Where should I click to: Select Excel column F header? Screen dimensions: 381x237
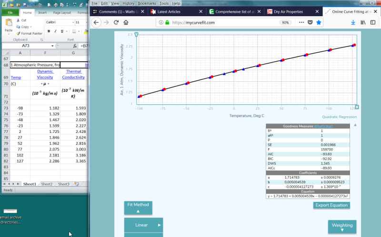(x=45, y=53)
